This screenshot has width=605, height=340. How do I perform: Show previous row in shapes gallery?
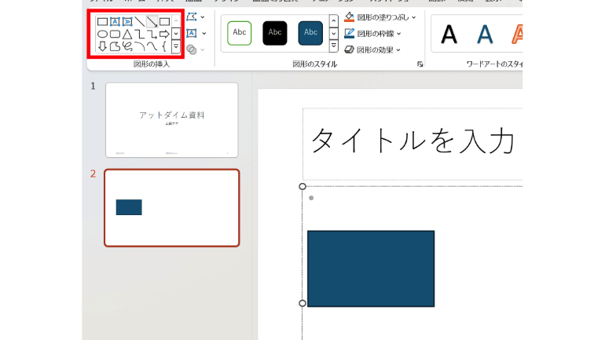point(176,21)
